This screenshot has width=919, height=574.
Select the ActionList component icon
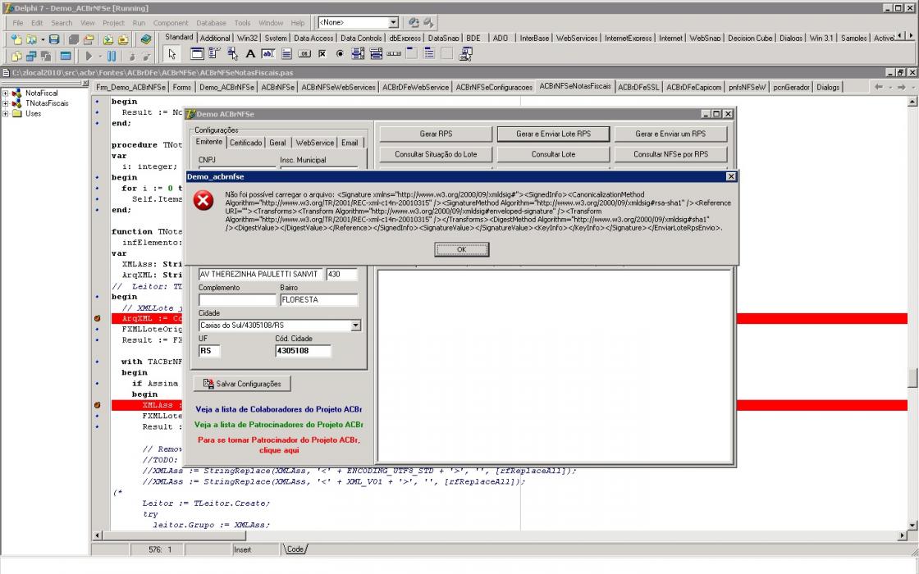click(466, 54)
